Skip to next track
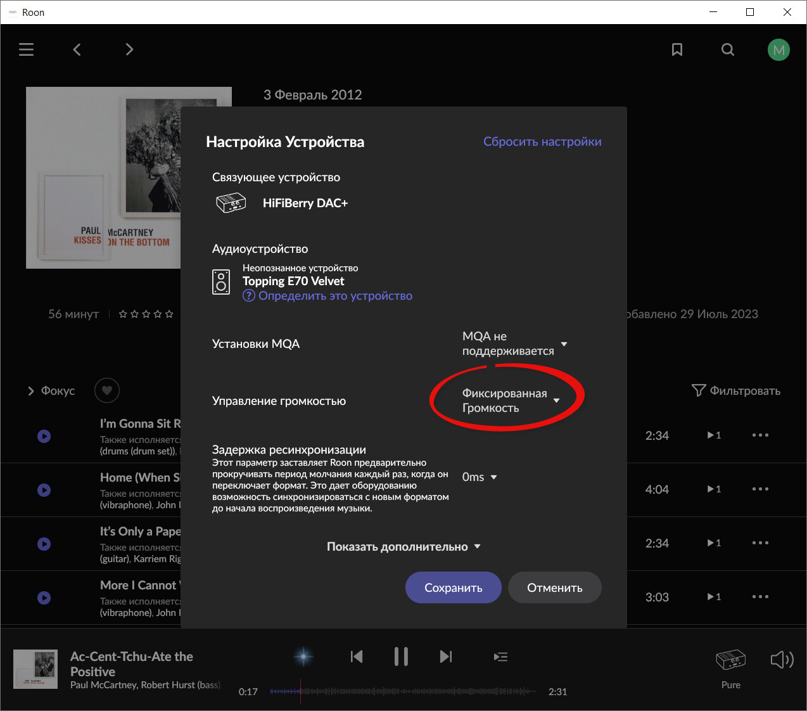Viewport: 807px width, 711px height. [446, 657]
